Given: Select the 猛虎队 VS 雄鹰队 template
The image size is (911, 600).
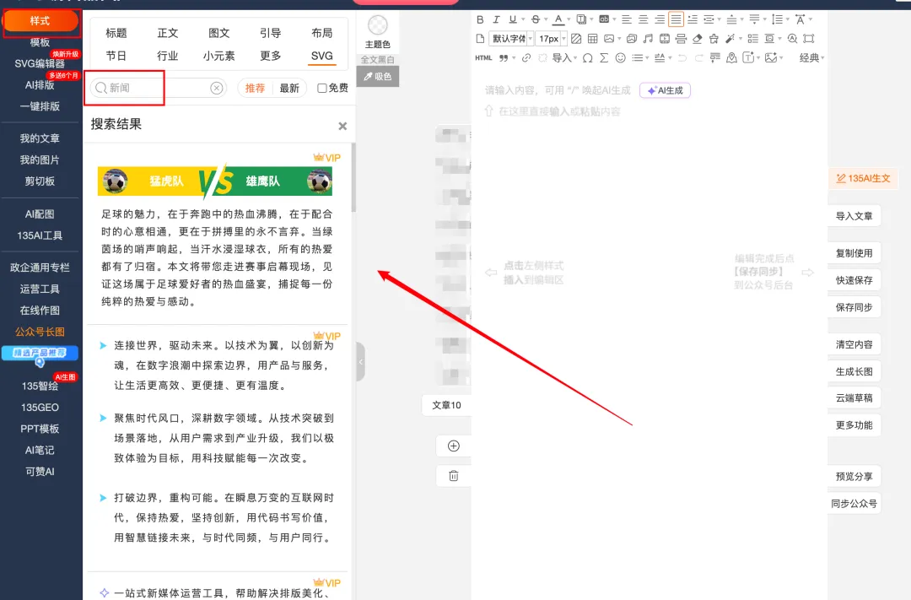Looking at the screenshot, I should pos(215,181).
